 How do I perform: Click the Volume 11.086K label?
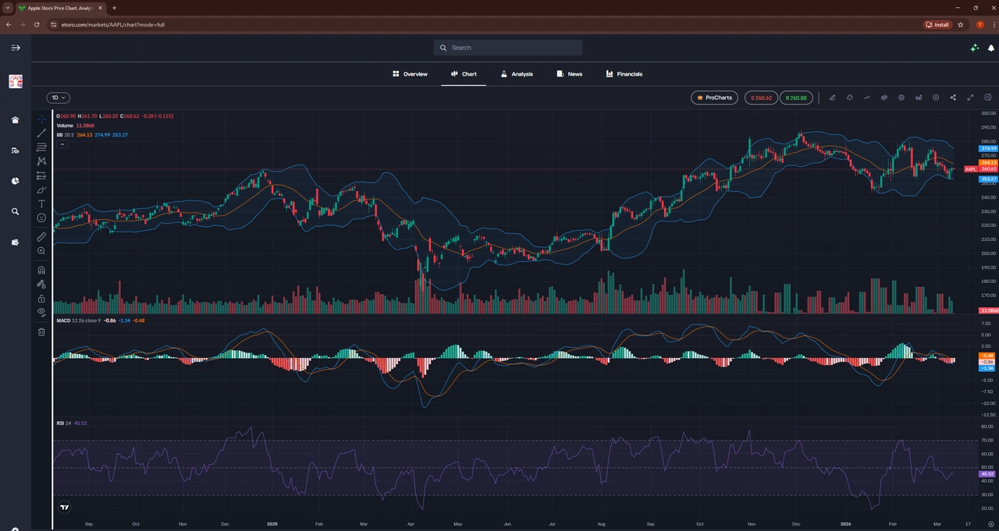pyautogui.click(x=76, y=126)
